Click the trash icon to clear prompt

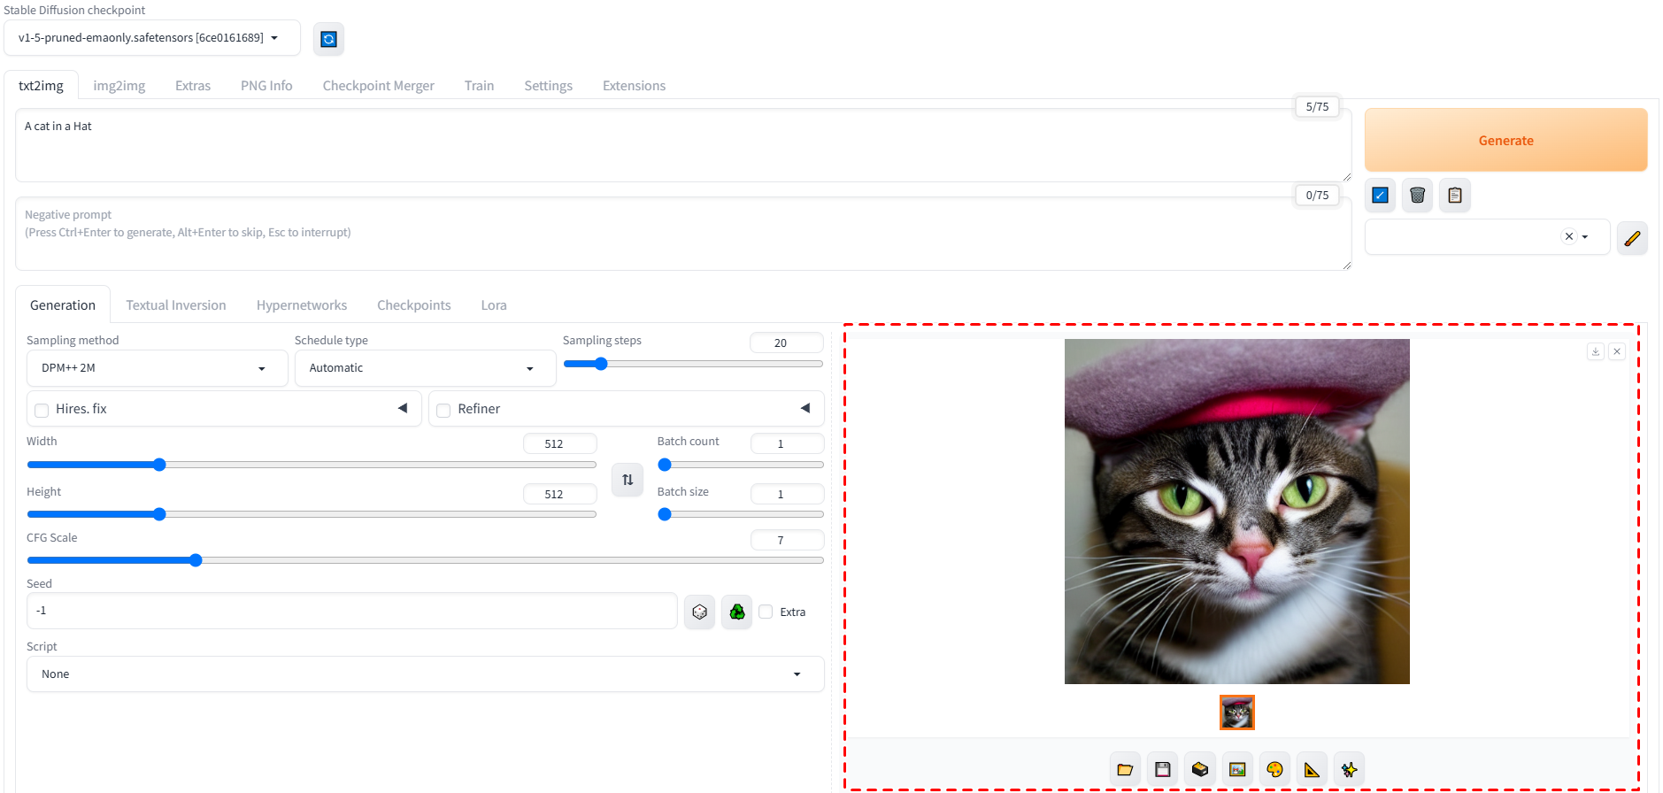coord(1417,196)
